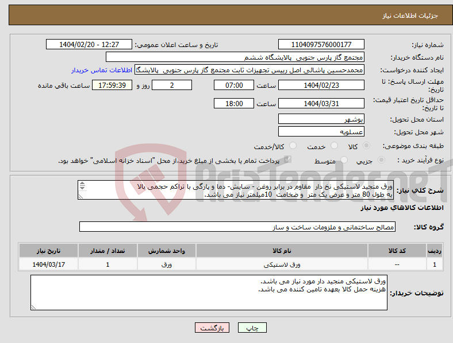Select the جزیی purchase type radio
The image size is (453, 343).
(381, 159)
